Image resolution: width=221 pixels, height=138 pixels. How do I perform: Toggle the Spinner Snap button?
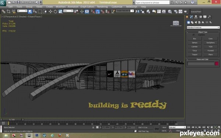108,11
